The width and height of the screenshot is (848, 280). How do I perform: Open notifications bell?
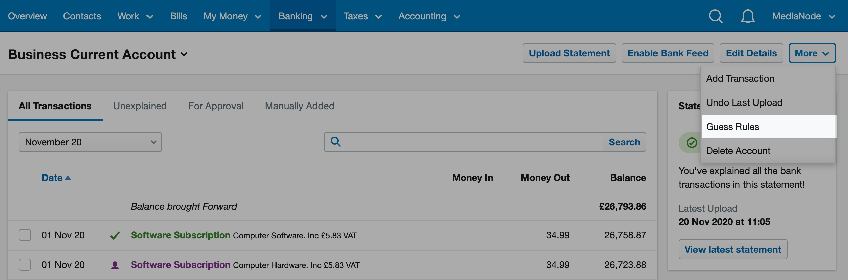click(748, 16)
